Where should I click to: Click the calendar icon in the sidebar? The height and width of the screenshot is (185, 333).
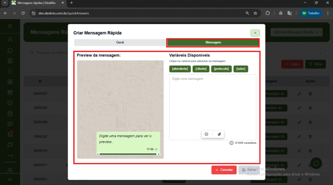tap(10, 113)
